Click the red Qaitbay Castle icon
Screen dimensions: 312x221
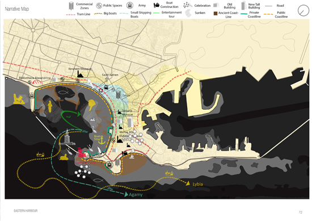click(x=81, y=153)
